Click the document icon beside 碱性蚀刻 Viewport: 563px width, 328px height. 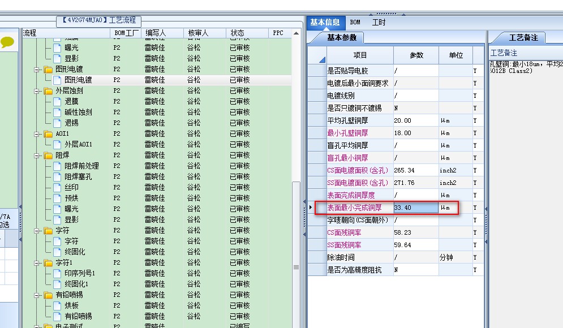click(57, 113)
